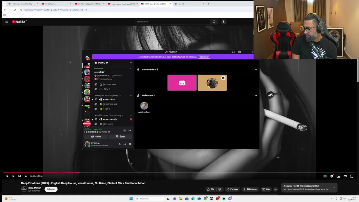Dislike the Deep Emotions video
This screenshot has width=359, height=202.
point(220,189)
